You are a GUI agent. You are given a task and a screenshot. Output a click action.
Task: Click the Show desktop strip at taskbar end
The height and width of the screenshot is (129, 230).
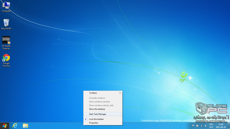coord(229,126)
